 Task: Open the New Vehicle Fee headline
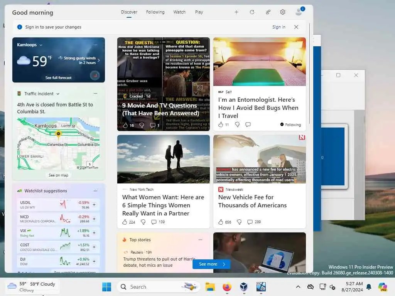click(x=252, y=201)
